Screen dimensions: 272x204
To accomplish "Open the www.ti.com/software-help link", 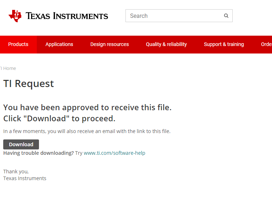I will tap(114, 153).
